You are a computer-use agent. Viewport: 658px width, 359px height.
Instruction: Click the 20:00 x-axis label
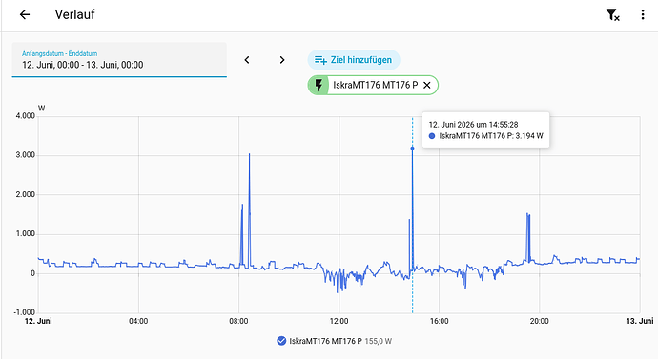click(x=539, y=321)
